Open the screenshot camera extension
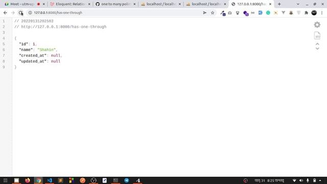Image resolution: width=327 pixels, height=184 pixels. tap(230, 13)
